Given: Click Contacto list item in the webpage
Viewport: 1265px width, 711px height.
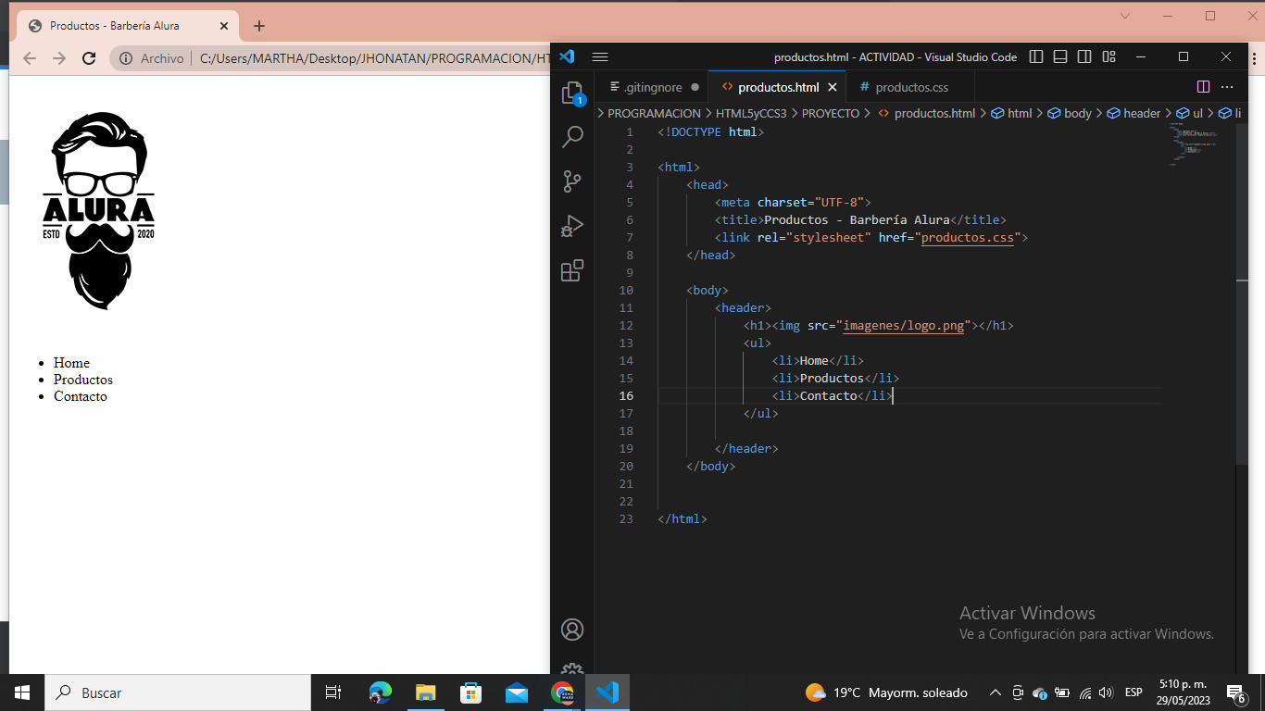Looking at the screenshot, I should click(81, 396).
